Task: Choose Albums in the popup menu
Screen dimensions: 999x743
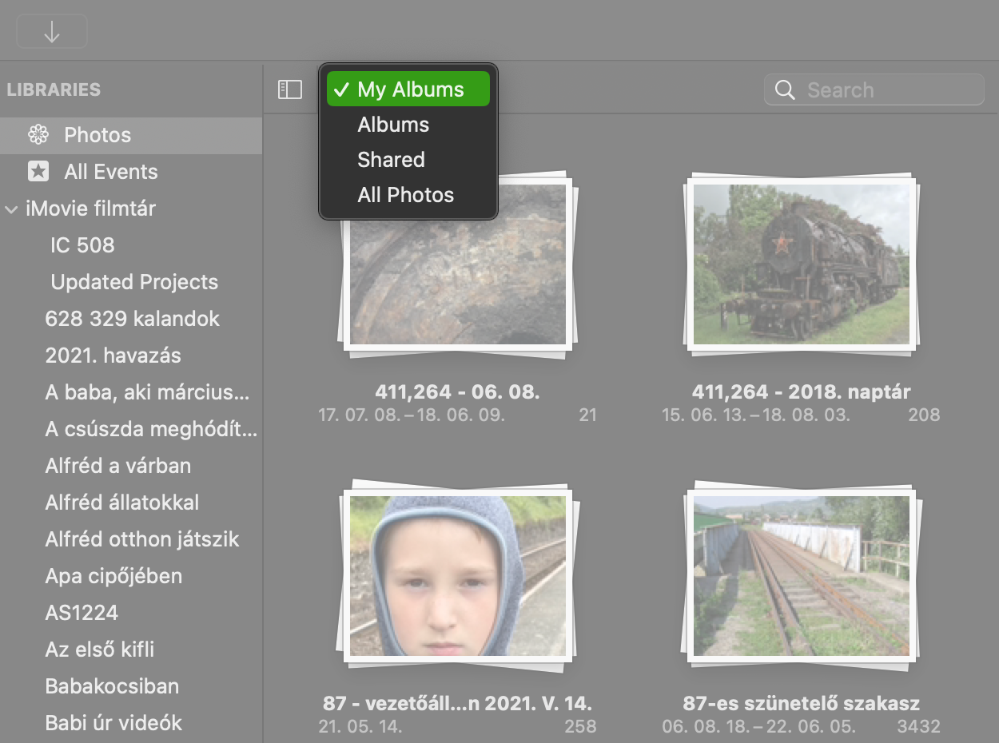Action: (408, 125)
